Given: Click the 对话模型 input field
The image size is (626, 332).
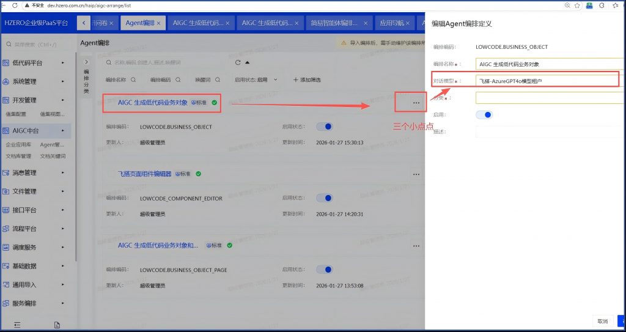Looking at the screenshot, I should (x=547, y=81).
